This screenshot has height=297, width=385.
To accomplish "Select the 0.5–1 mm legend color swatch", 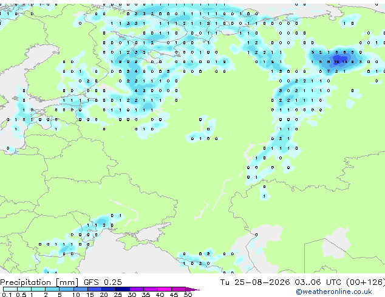I will point(24,289).
